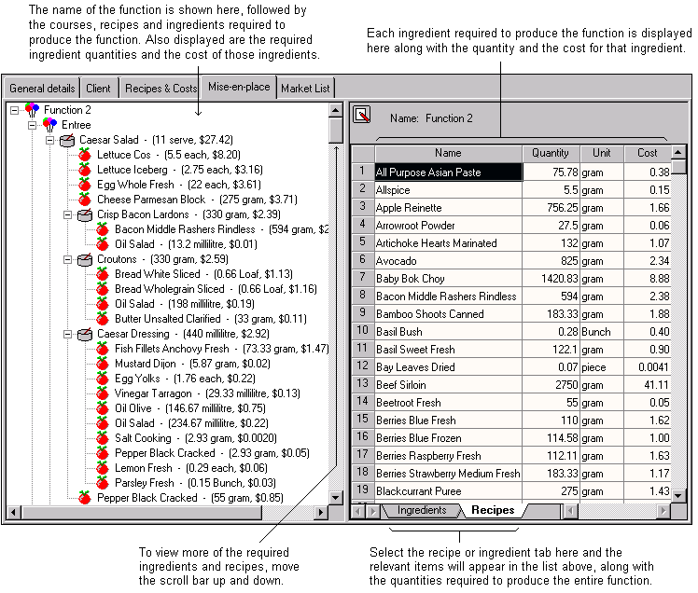Open the Recipes & Costs tab
This screenshot has height=593, width=698.
[x=161, y=88]
